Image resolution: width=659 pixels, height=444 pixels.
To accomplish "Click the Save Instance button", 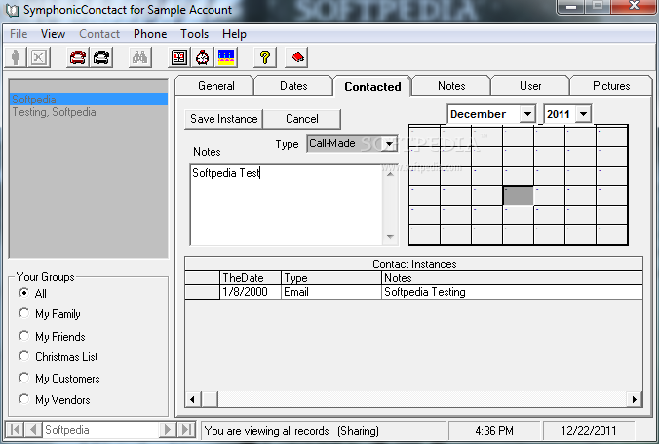I will coord(223,119).
